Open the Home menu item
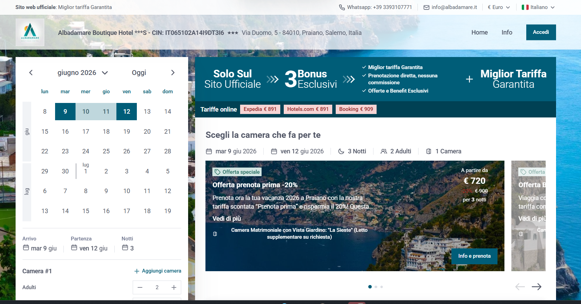Screen dimensions: 581x304 479,32
